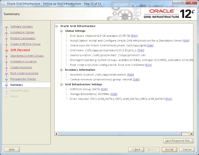Jump to the ASM Password step

20,50
